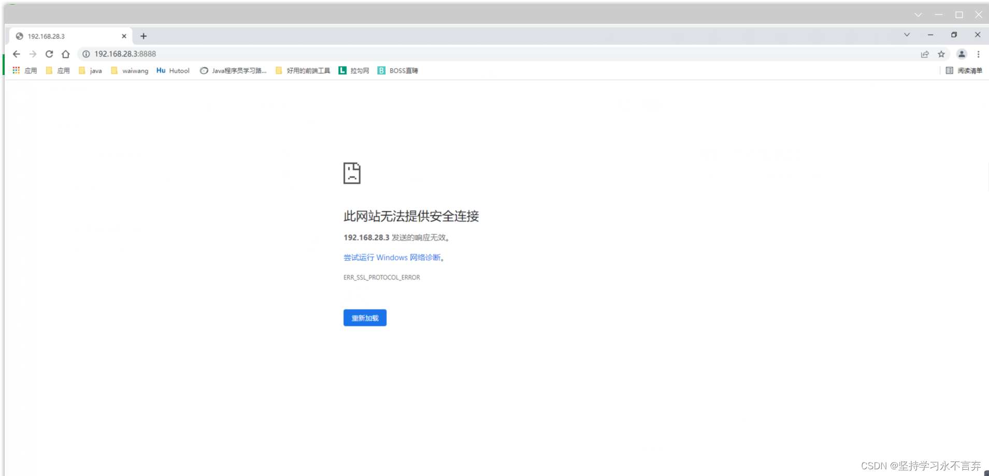Open the second 应用 bookmark folder

click(58, 70)
